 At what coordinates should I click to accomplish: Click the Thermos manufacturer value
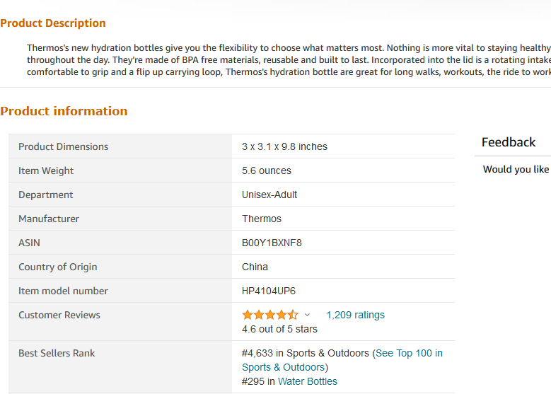coord(262,219)
